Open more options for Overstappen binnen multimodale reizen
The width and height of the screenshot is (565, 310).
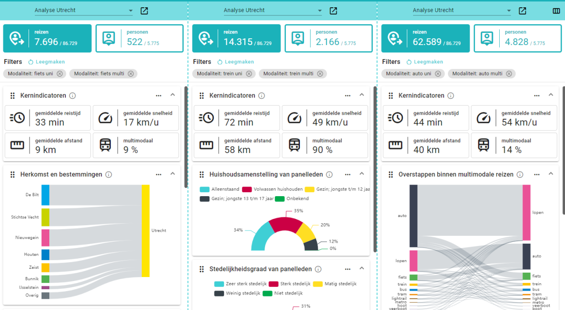point(536,174)
